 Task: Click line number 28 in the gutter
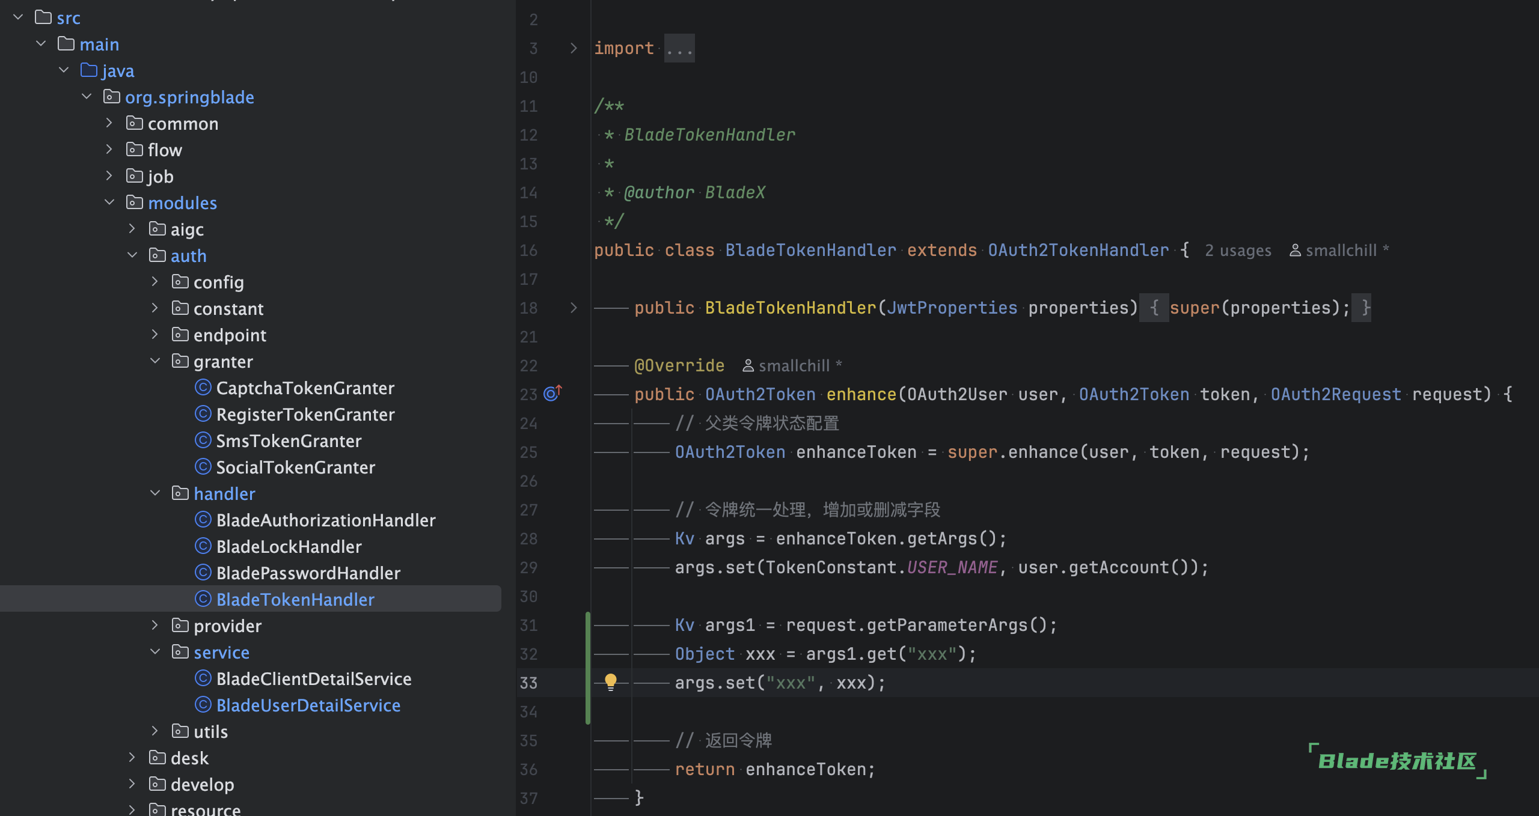pyautogui.click(x=528, y=538)
